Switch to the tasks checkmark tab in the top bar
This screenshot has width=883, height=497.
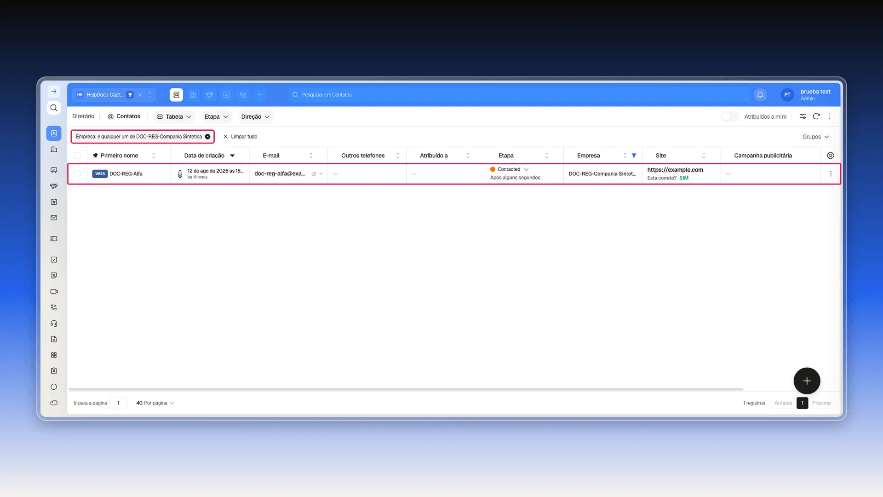click(x=226, y=95)
